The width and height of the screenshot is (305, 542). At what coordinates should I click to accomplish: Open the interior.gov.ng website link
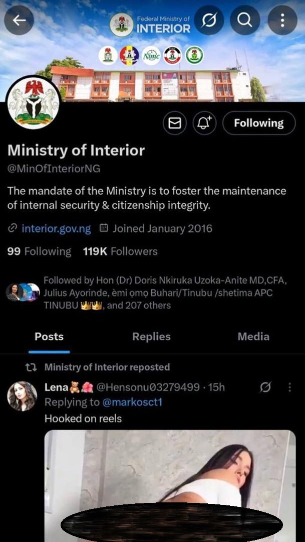click(x=56, y=229)
